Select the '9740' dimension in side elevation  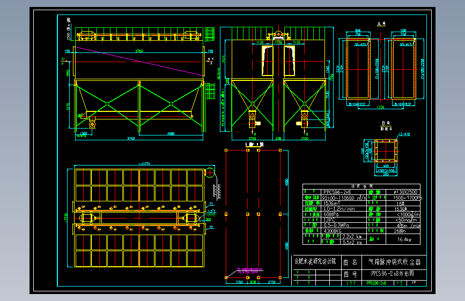(x=139, y=51)
